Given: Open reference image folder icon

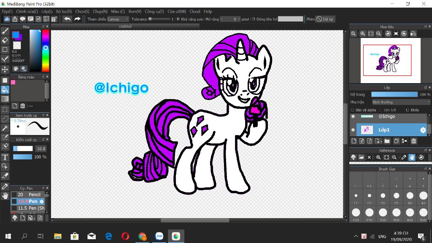Looking at the screenshot, I should [361, 157].
